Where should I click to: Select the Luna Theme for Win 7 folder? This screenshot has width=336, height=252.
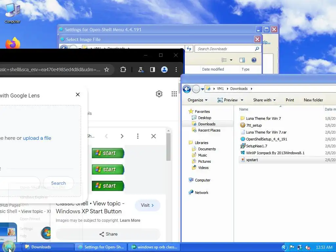tap(263, 118)
